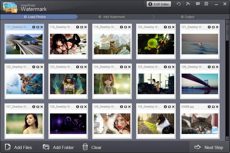Image resolution: width=230 pixels, height=153 pixels.
Task: Click the vertical scrollbar thumb
Action: 227,32
